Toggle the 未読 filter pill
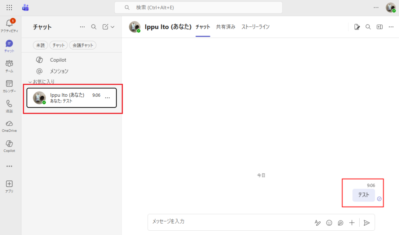 coord(40,45)
